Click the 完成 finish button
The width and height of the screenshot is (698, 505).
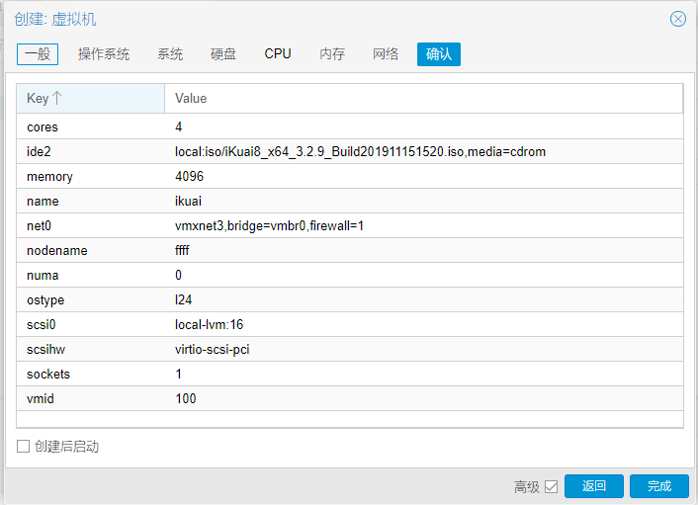click(x=659, y=486)
